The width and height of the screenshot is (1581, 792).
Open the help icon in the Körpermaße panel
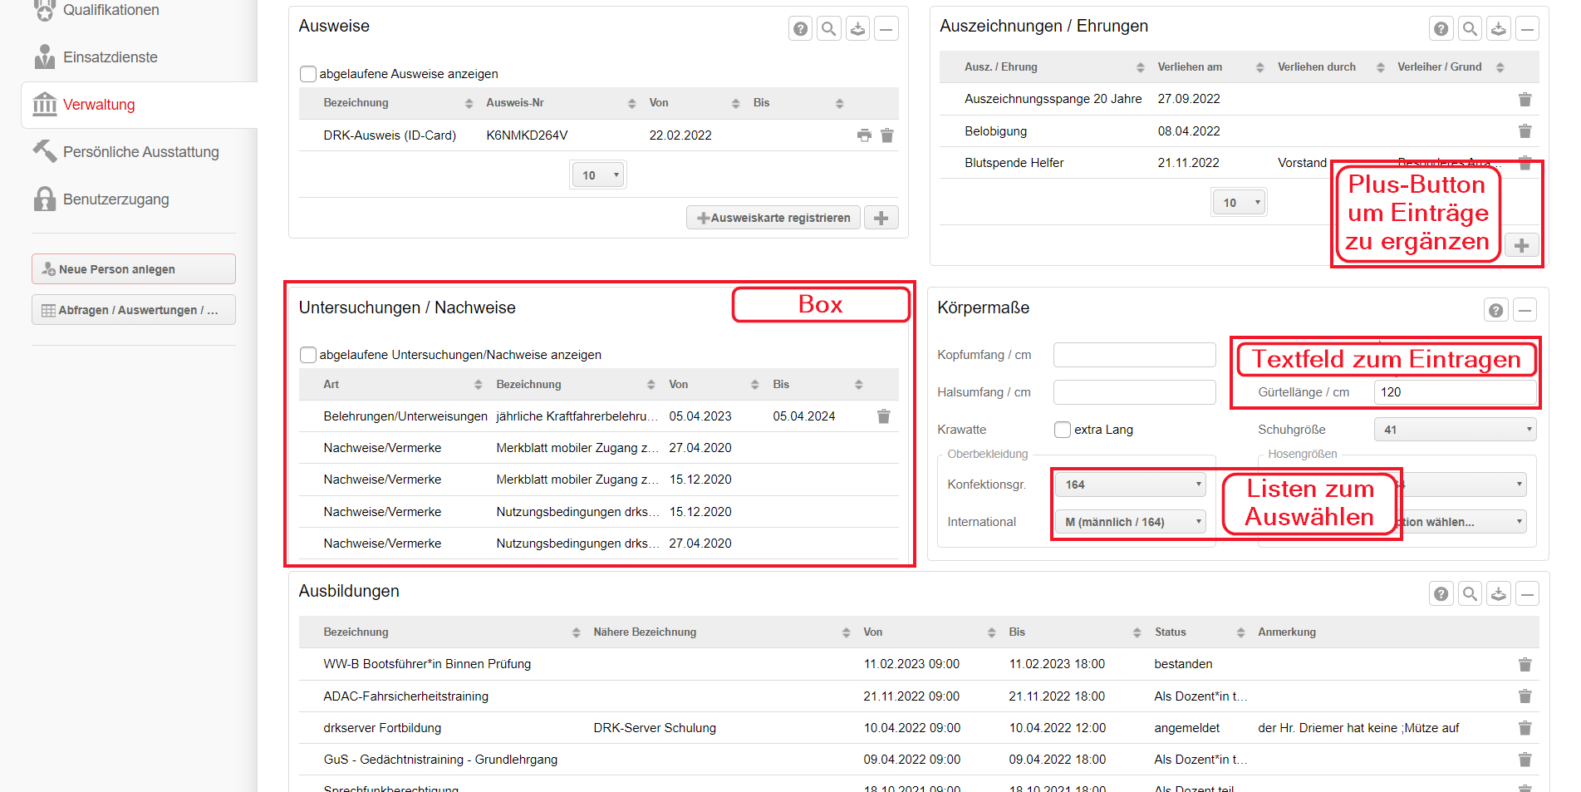pos(1496,309)
